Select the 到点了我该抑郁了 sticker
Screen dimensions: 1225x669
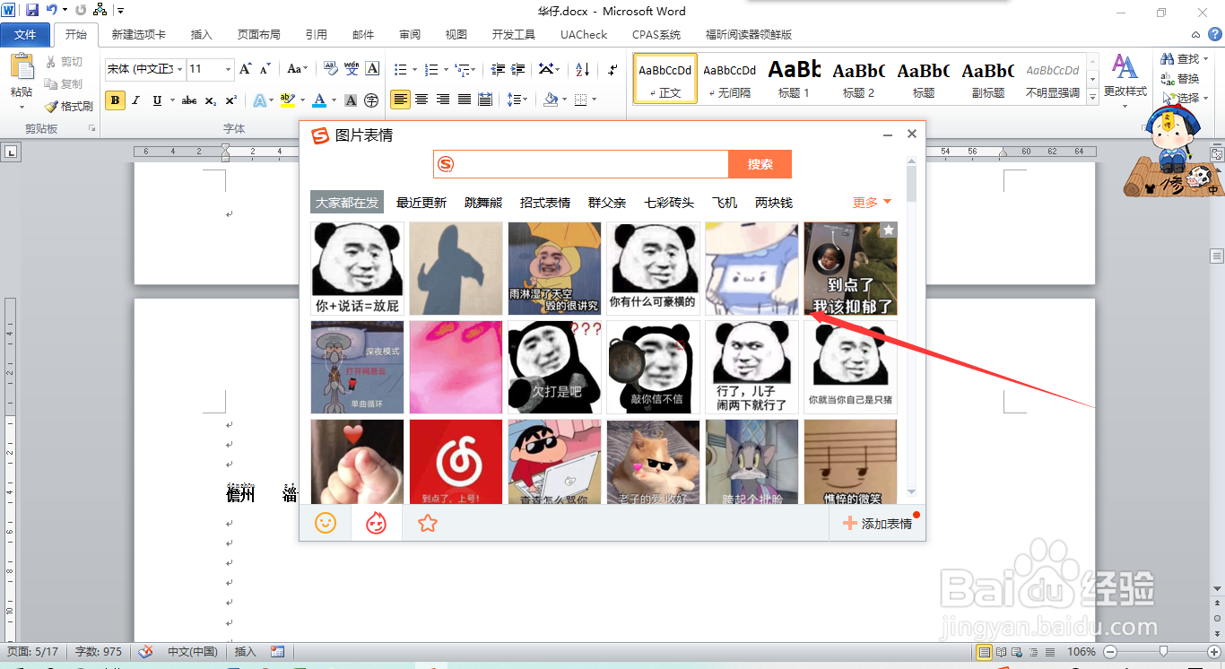point(850,269)
